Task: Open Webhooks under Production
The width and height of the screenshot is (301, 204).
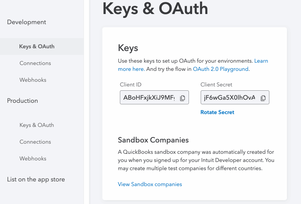Action: [33, 158]
